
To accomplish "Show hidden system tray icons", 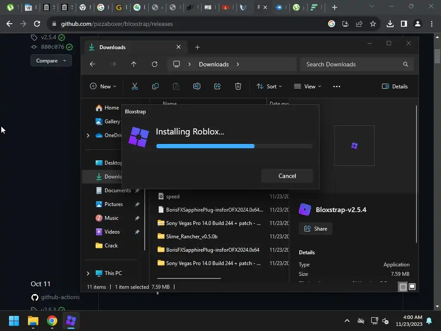I will click(x=347, y=321).
